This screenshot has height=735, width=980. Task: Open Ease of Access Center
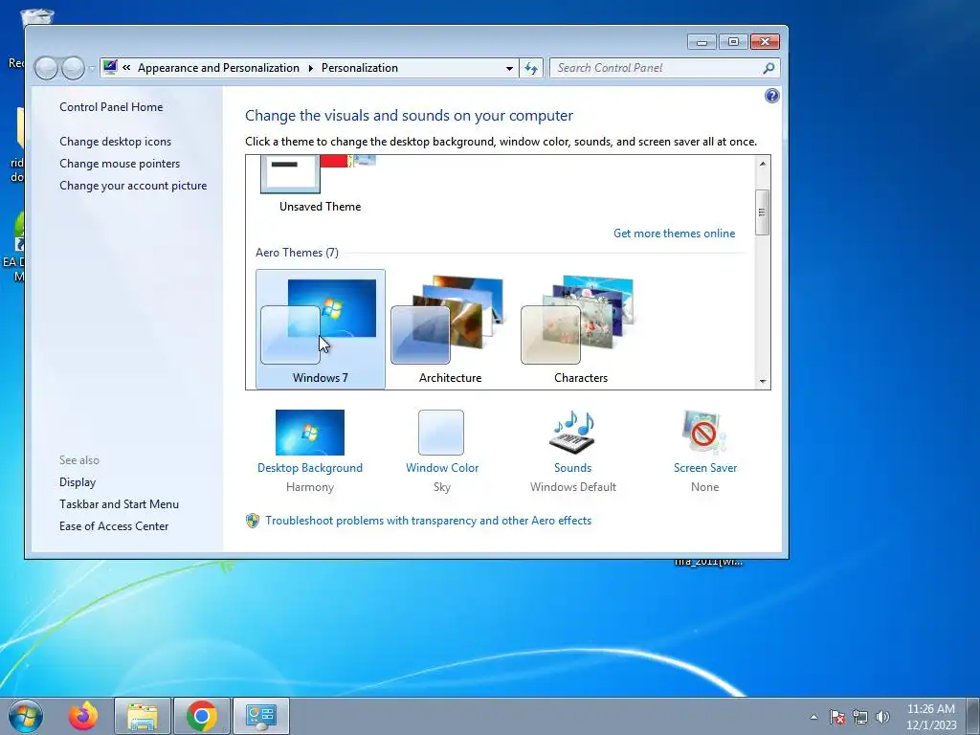[114, 526]
